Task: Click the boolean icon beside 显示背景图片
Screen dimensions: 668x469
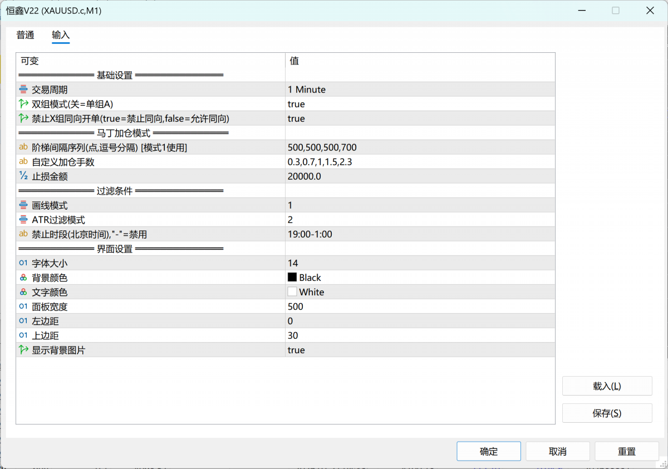Action: 23,350
